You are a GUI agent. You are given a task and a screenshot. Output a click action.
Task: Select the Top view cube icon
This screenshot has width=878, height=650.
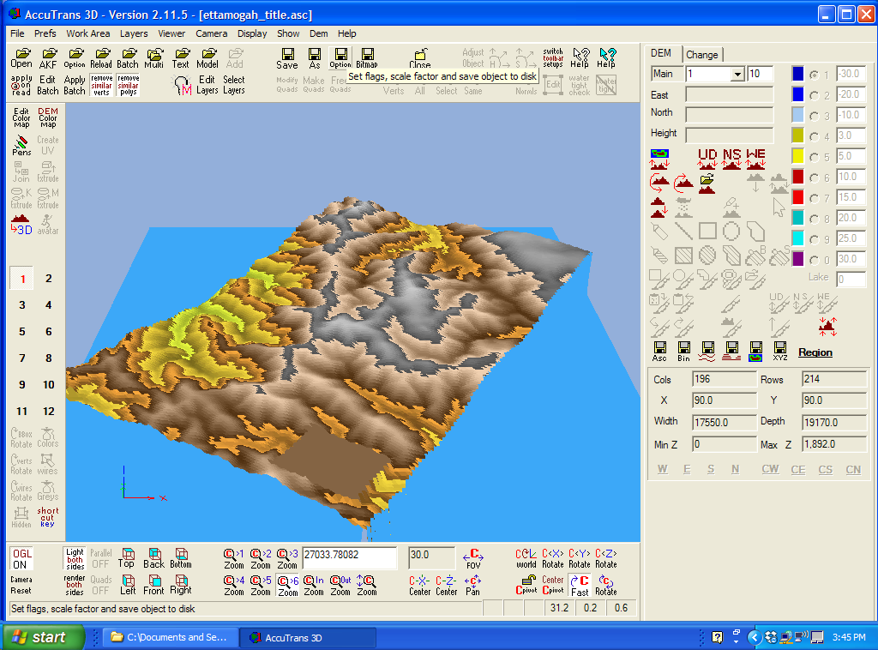click(126, 557)
